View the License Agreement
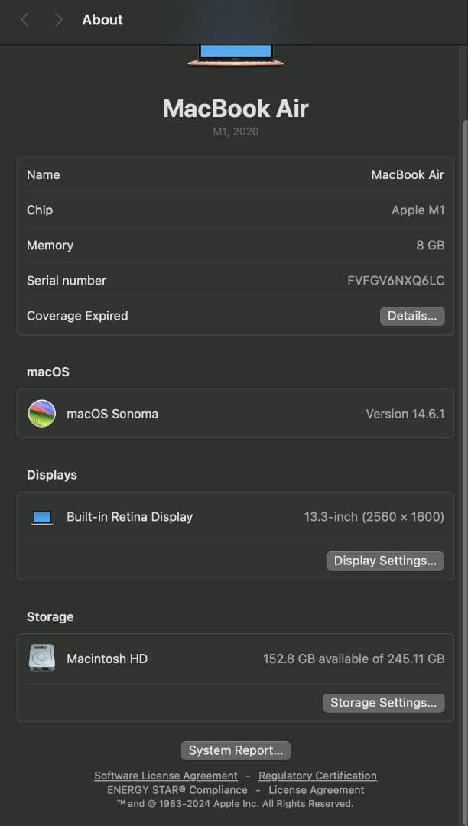 click(316, 789)
